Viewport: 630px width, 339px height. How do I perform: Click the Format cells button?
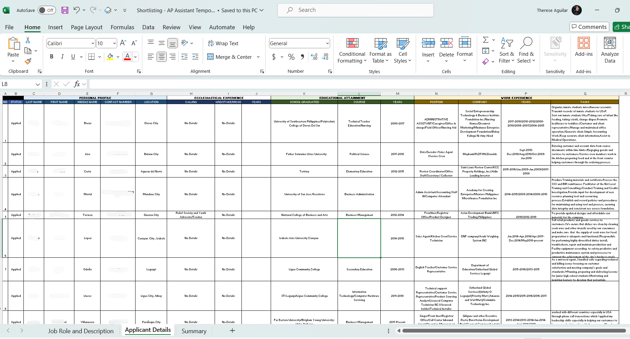tap(465, 50)
